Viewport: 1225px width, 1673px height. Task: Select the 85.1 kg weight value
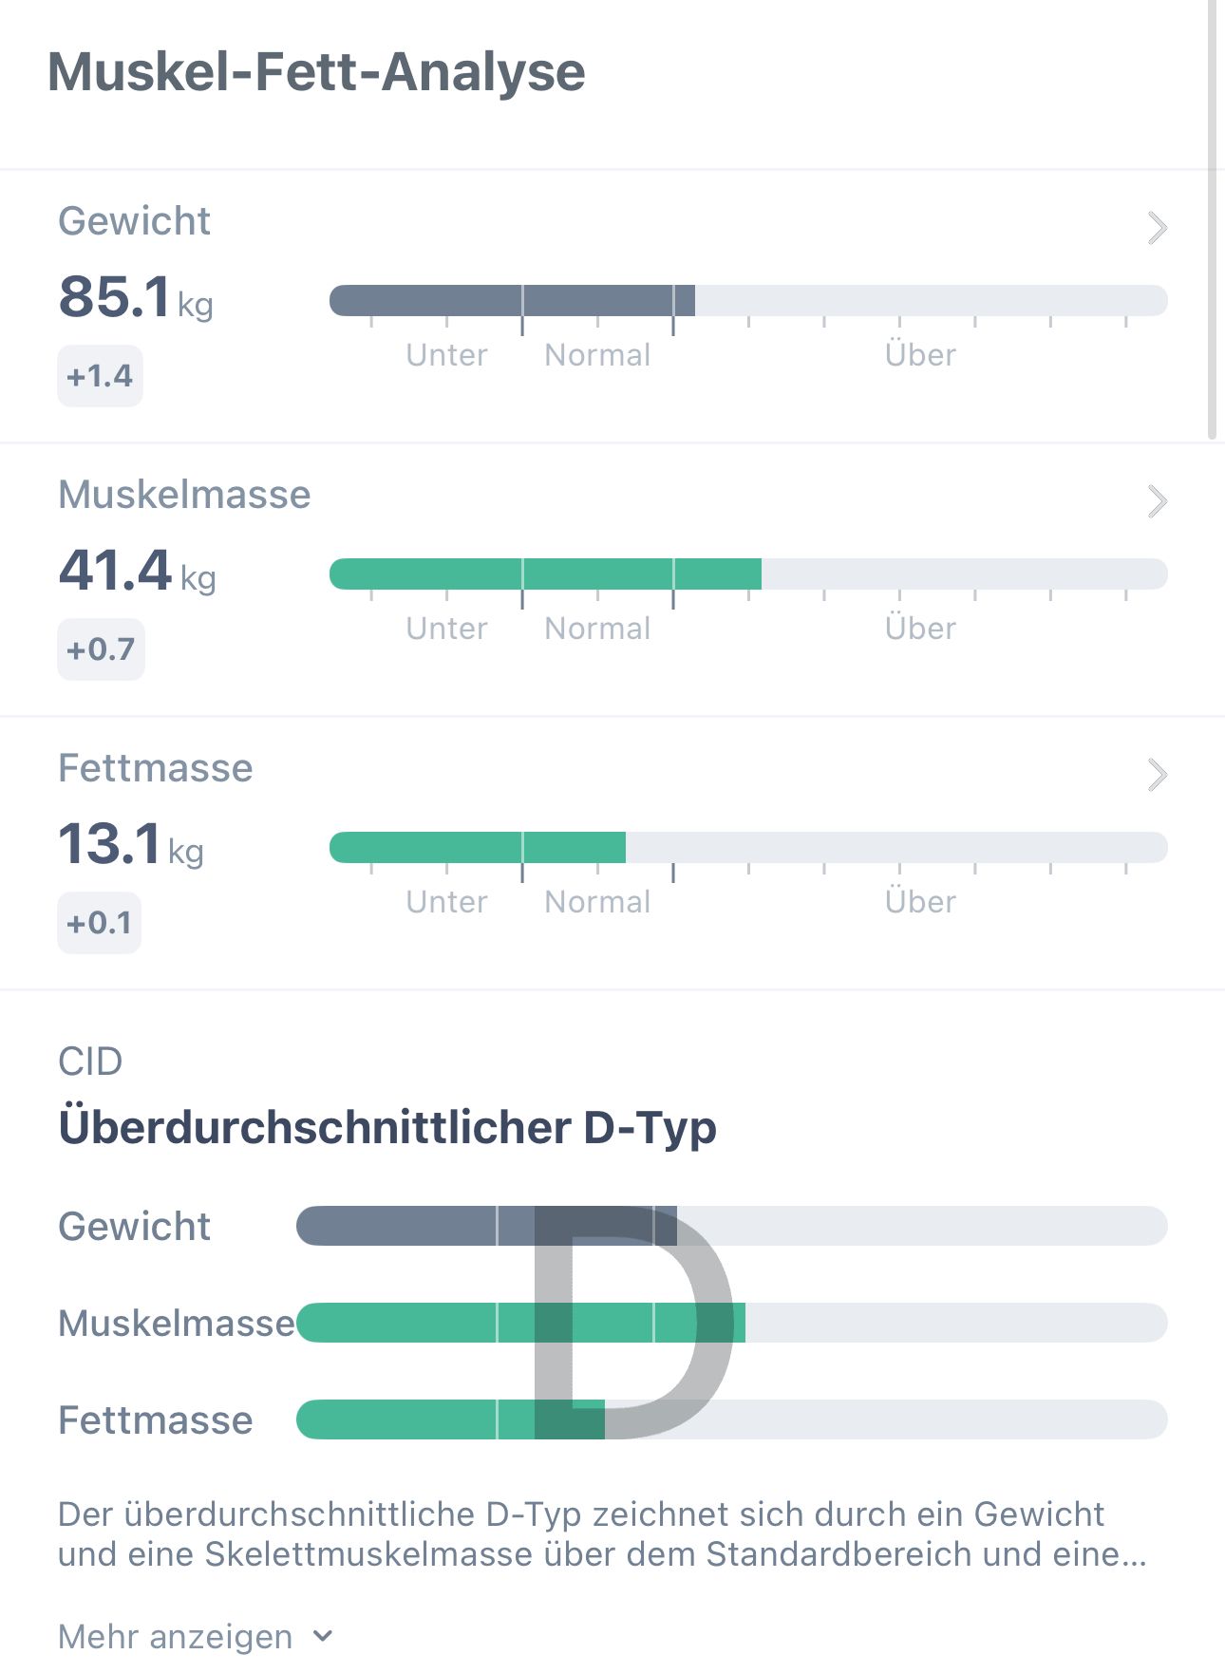pyautogui.click(x=136, y=296)
